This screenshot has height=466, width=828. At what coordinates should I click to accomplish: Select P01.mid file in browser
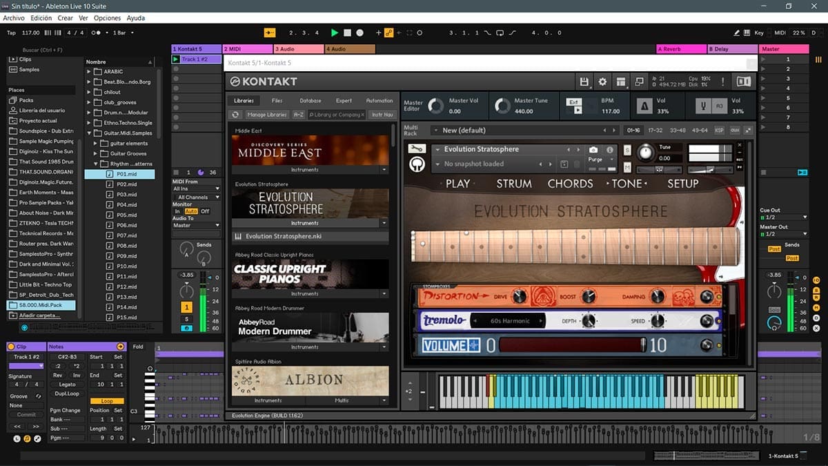click(119, 174)
